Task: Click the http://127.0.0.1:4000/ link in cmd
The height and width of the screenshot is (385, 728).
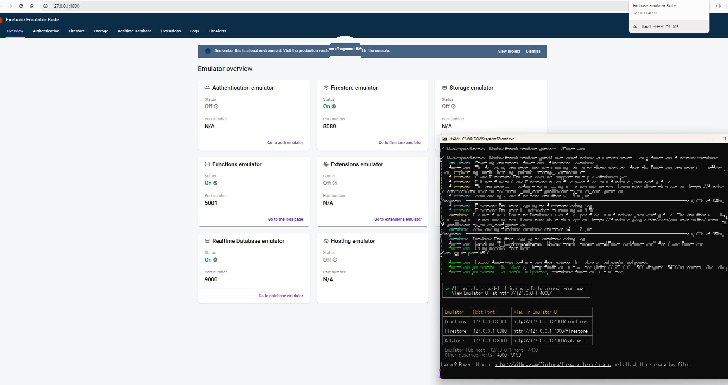Action: pyautogui.click(x=525, y=293)
